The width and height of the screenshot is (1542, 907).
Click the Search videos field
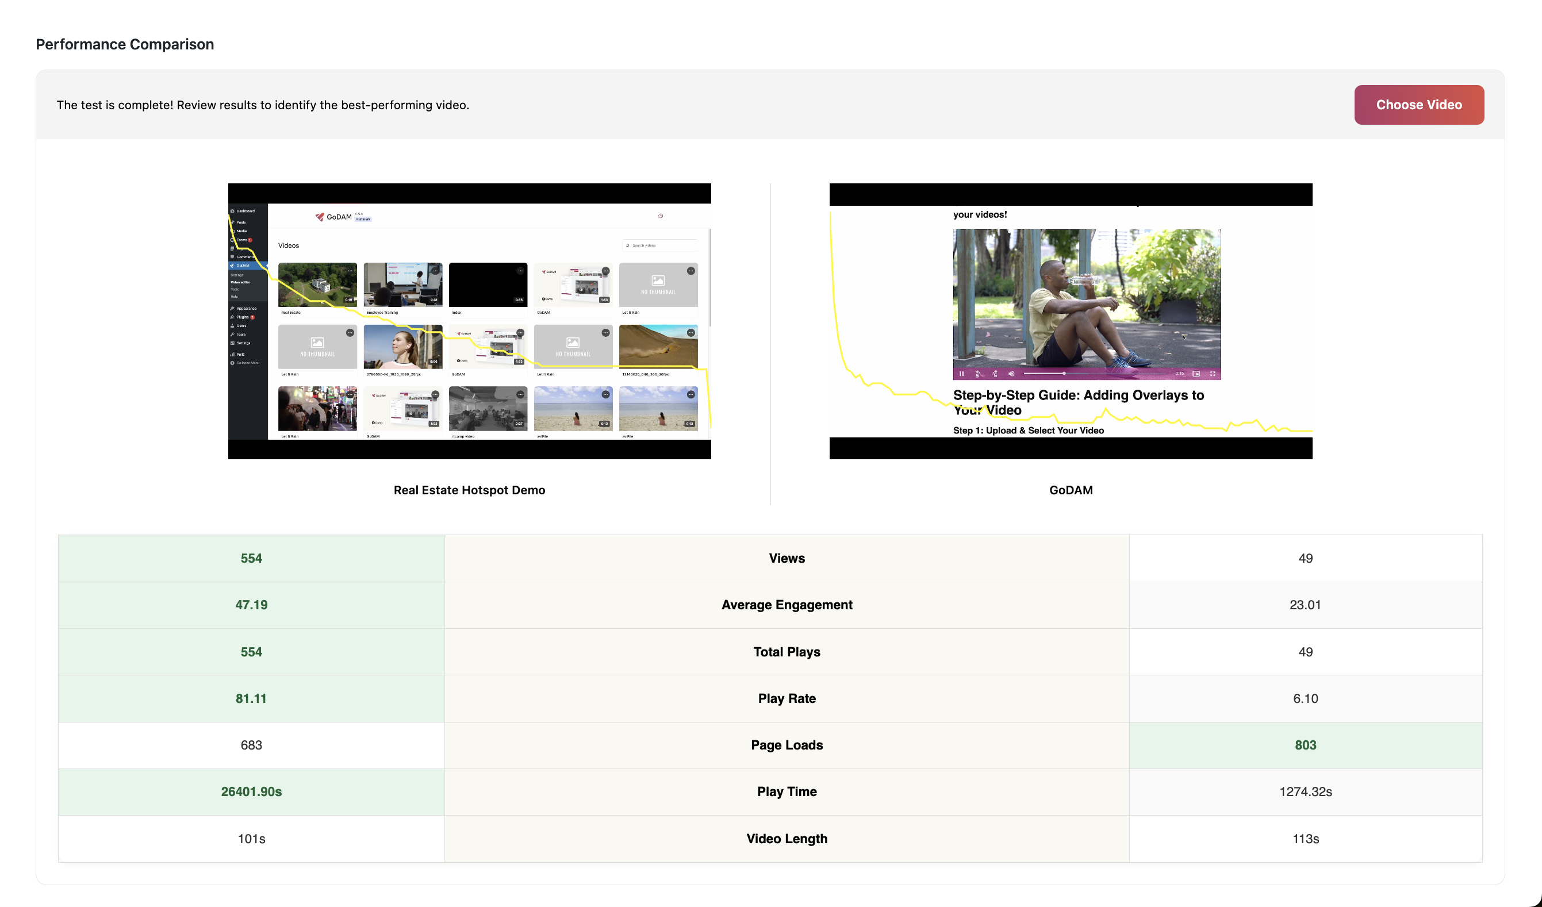661,245
